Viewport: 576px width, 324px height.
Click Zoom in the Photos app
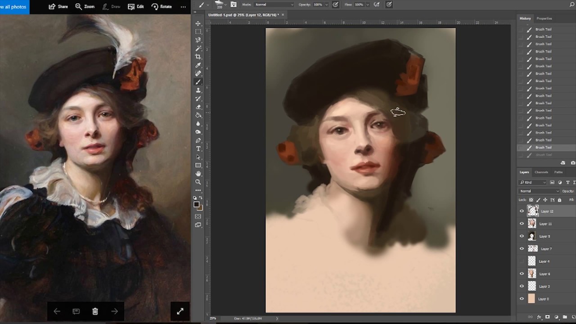click(x=85, y=7)
